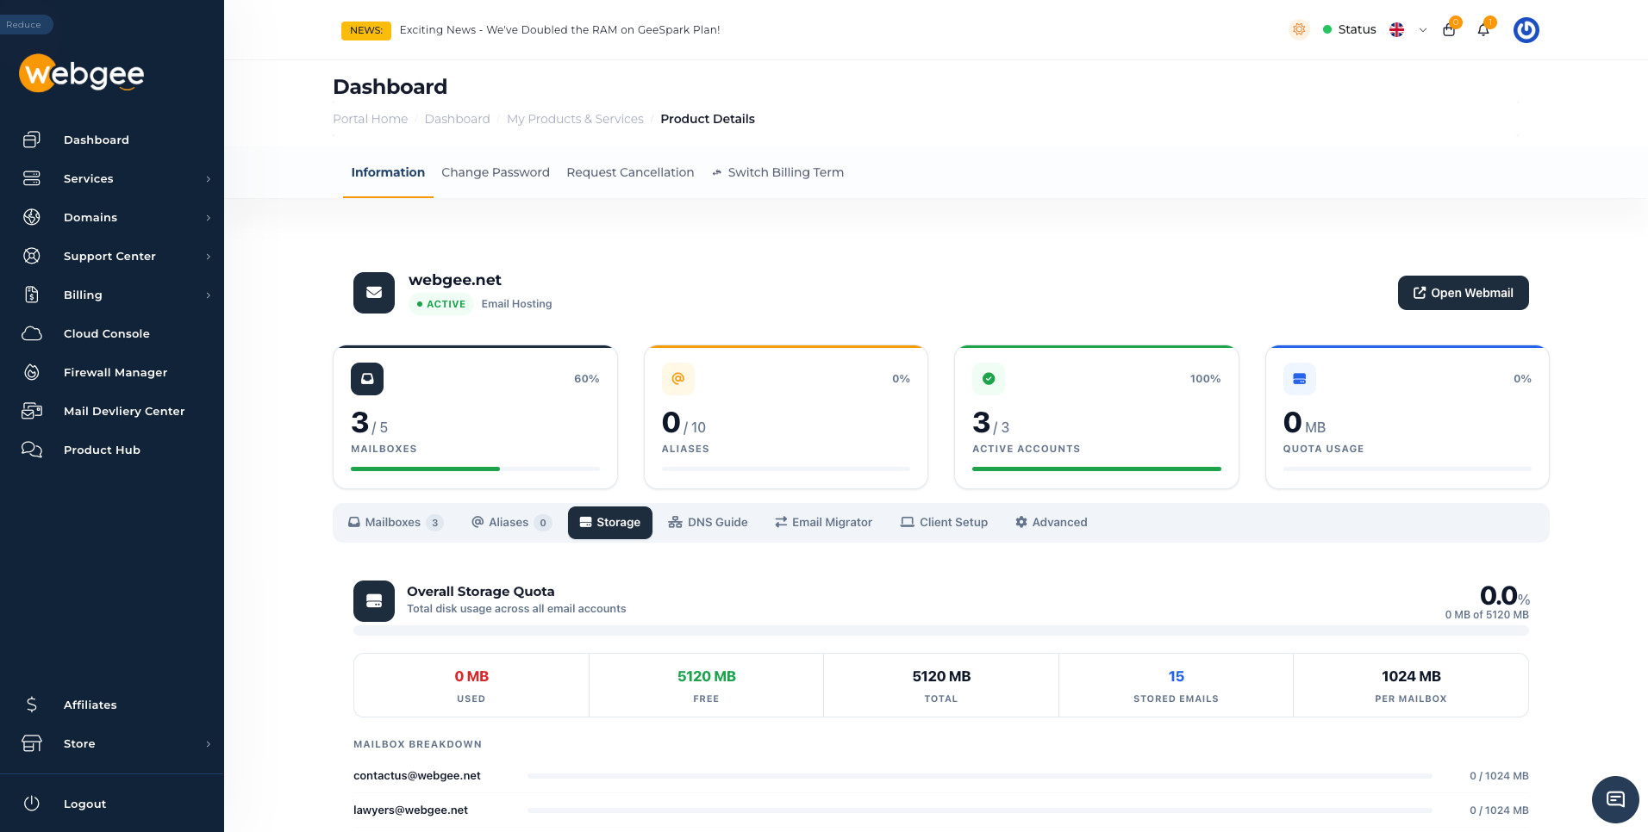This screenshot has height=832, width=1648.
Task: Select the Storage tab
Action: pos(610,522)
